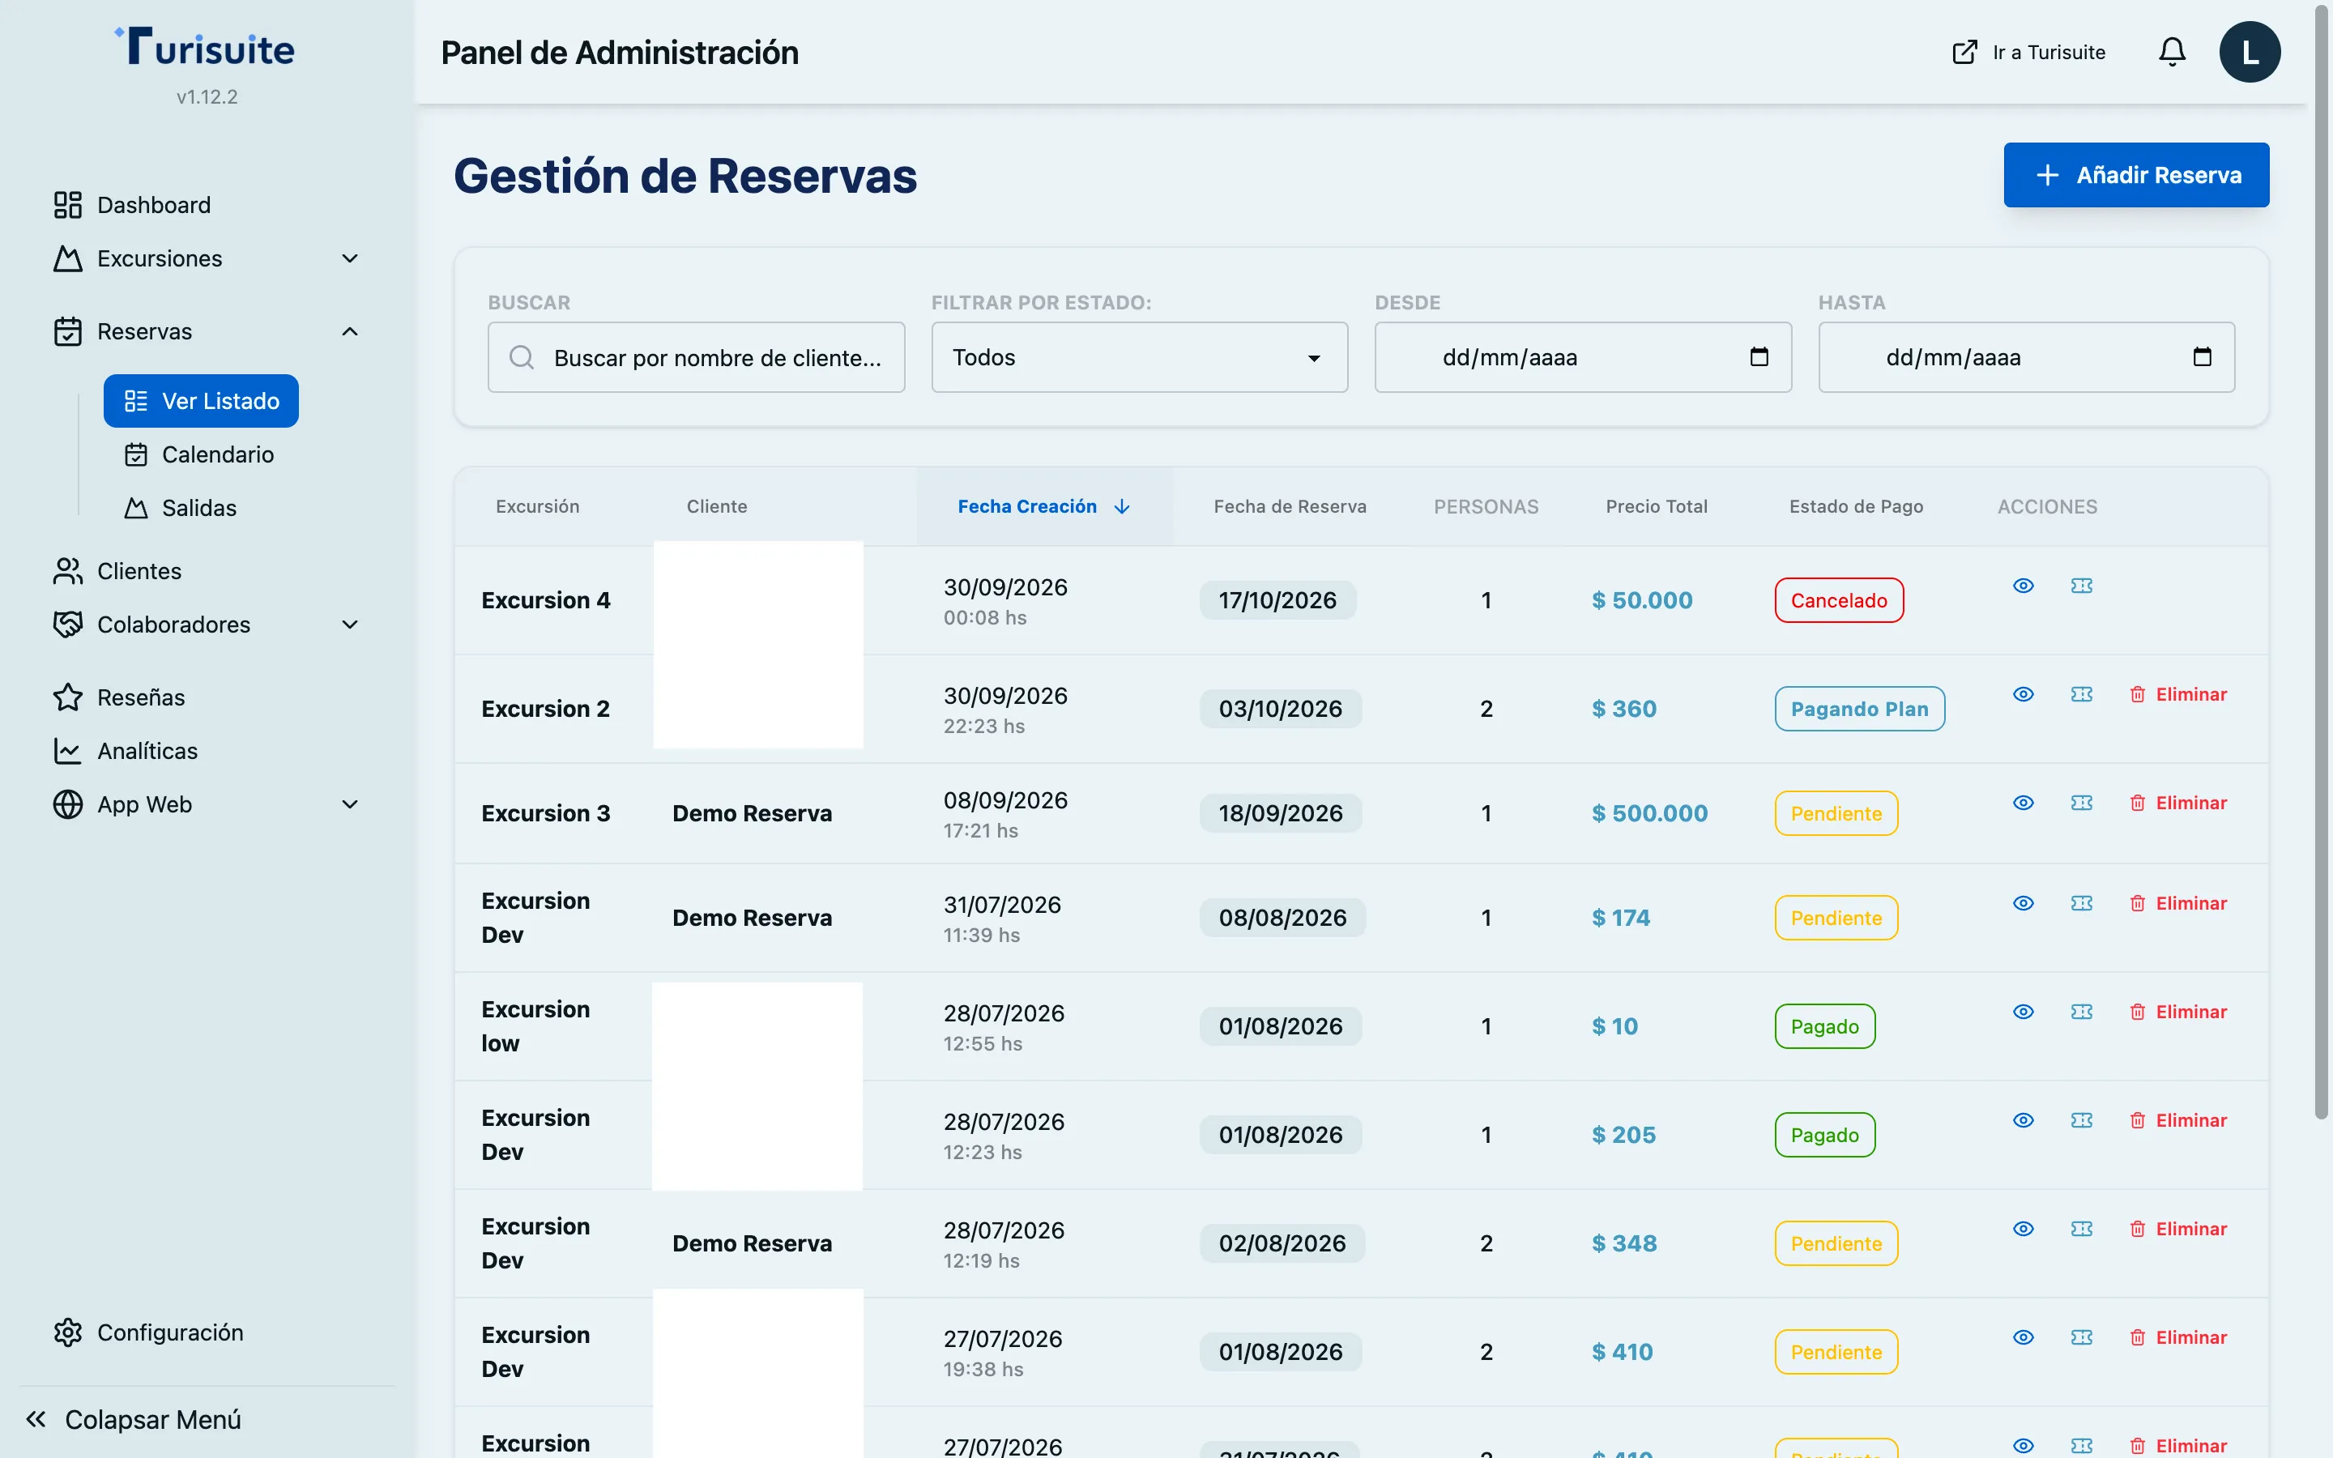Screen dimensions: 2333x1458
Task: Click ticket icon in the $ 410 row dated 01/08/2026
Action: [x=2081, y=1336]
